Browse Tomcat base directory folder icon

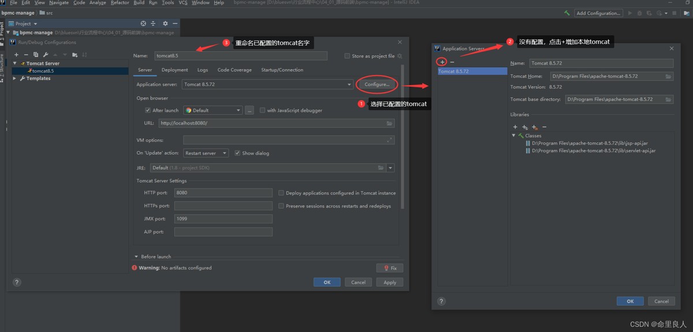tap(668, 99)
